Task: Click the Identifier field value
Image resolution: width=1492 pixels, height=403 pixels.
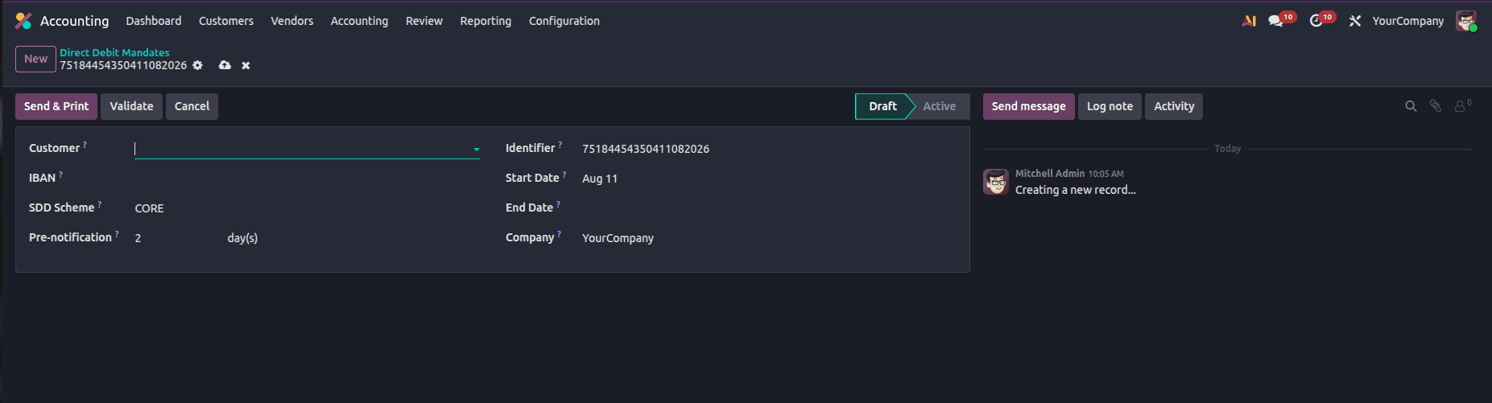Action: pyautogui.click(x=646, y=149)
